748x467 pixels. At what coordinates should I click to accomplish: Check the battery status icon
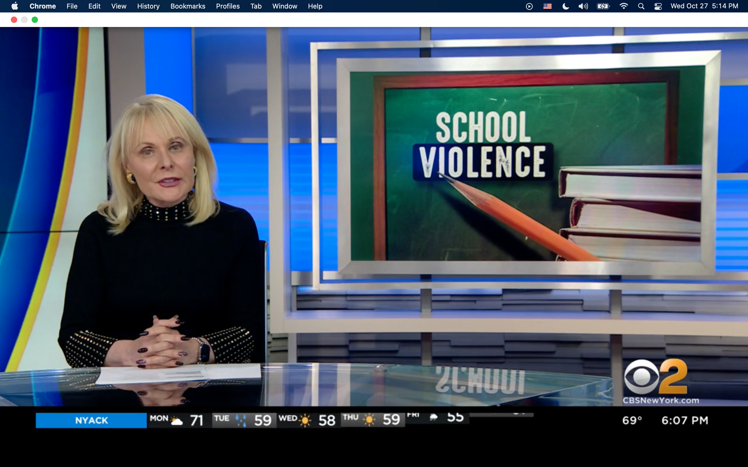point(603,6)
